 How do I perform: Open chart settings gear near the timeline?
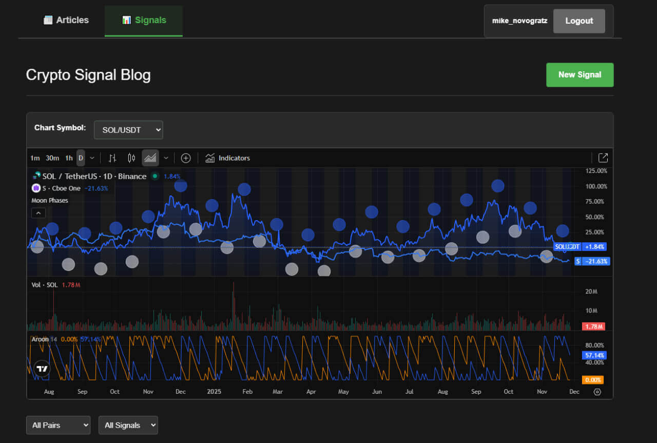597,392
